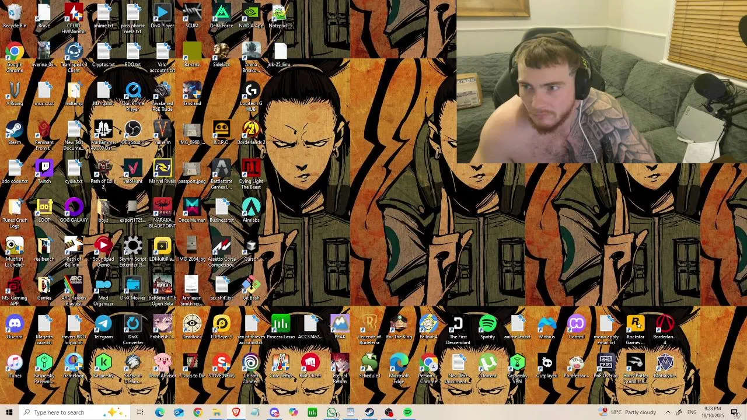Open Task View from the taskbar
The image size is (747, 420).
pos(140,412)
